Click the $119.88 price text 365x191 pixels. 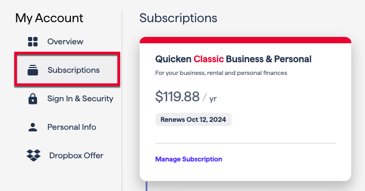pos(177,97)
